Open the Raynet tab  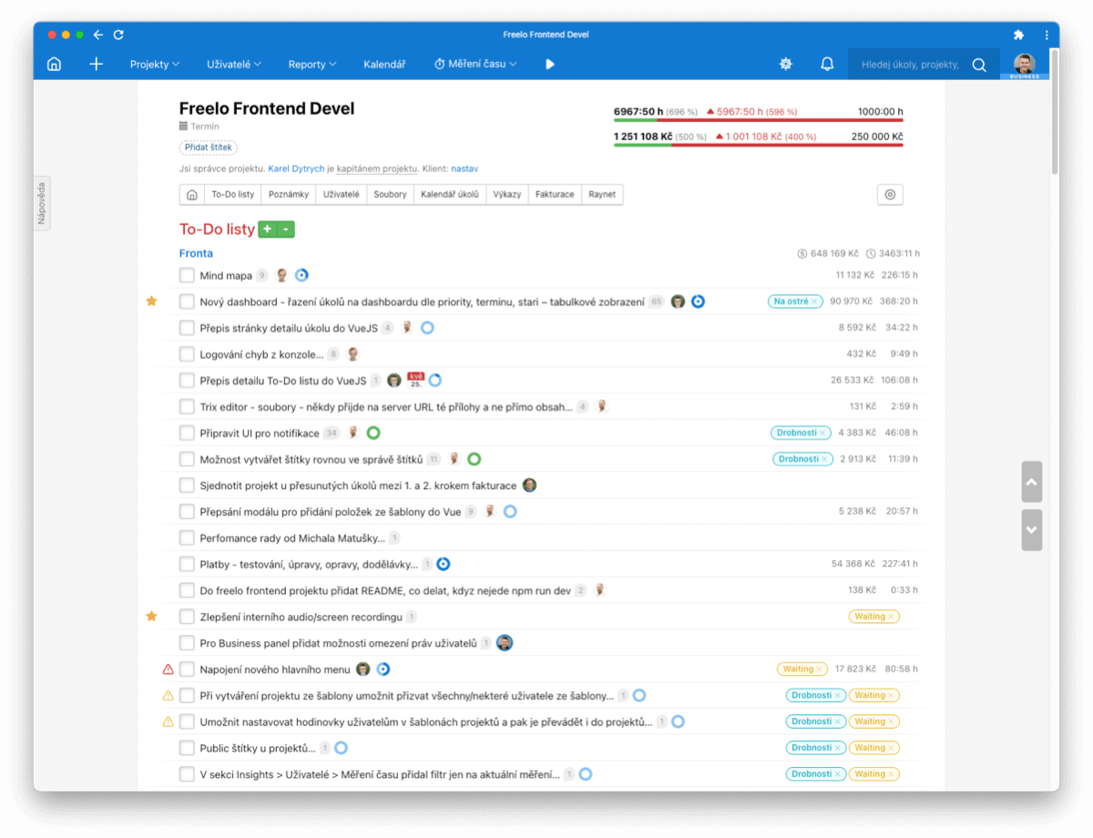coord(602,194)
